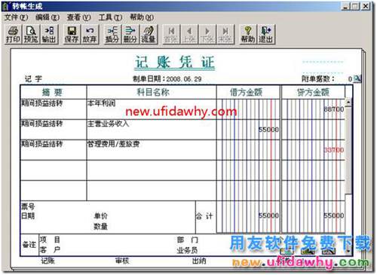The image size is (377, 275).
Task: Save the voucher with 保存 icon
Action: (72, 35)
